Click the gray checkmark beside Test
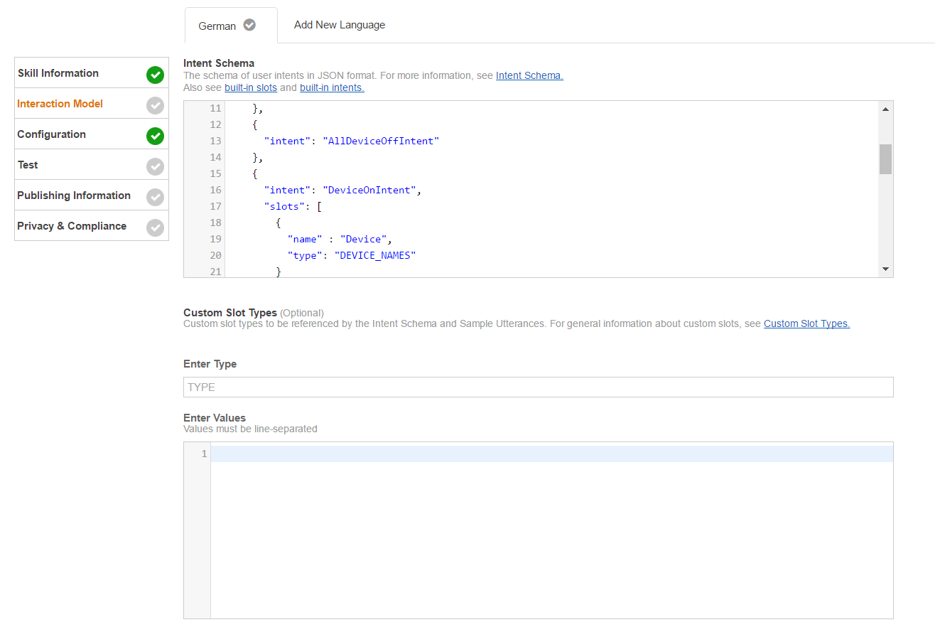The height and width of the screenshot is (632, 935). click(x=155, y=166)
